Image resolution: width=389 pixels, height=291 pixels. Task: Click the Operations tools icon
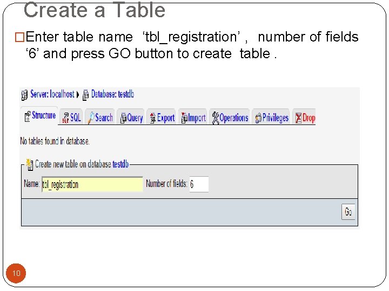[216, 118]
